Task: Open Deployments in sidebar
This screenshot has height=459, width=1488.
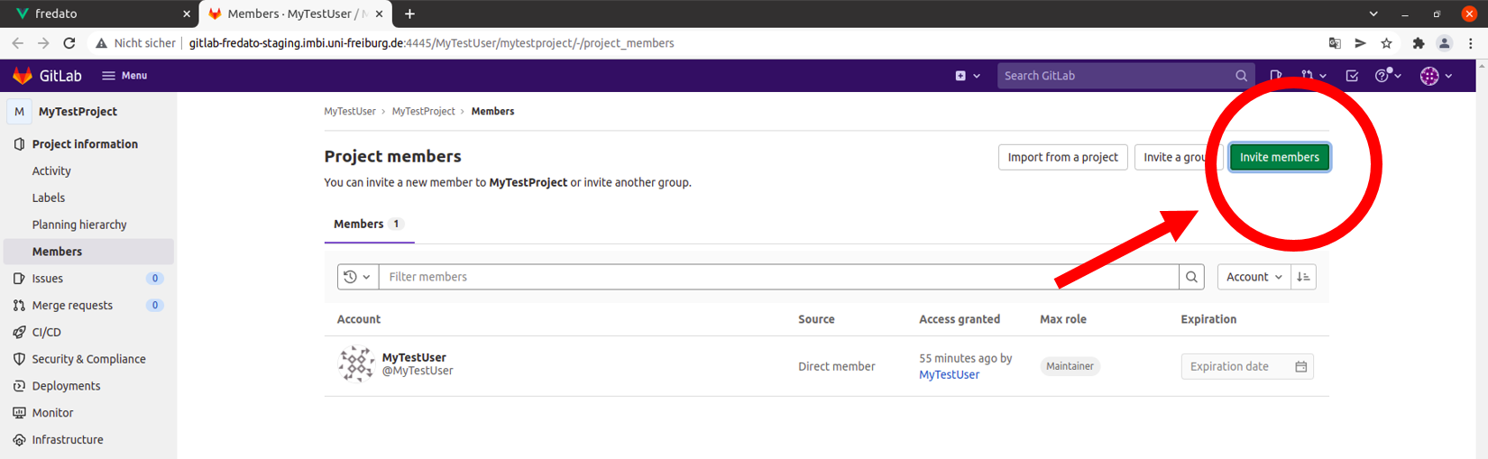Action: click(66, 386)
